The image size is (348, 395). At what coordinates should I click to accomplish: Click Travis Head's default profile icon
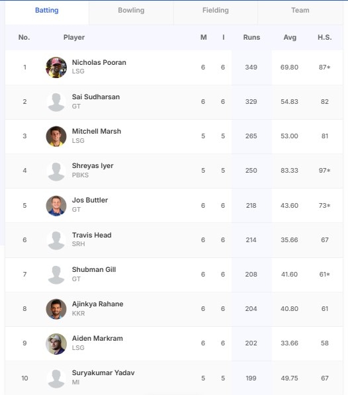coord(56,240)
